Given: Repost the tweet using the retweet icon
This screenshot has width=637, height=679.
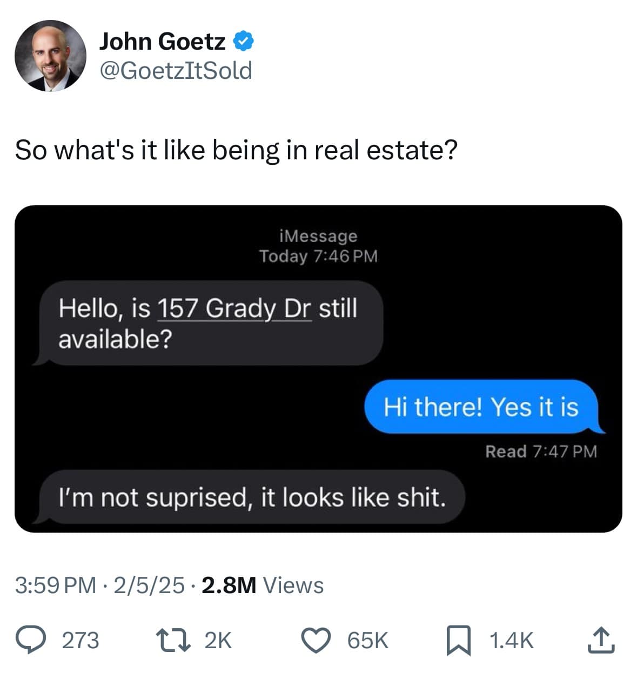Looking at the screenshot, I should 173,640.
